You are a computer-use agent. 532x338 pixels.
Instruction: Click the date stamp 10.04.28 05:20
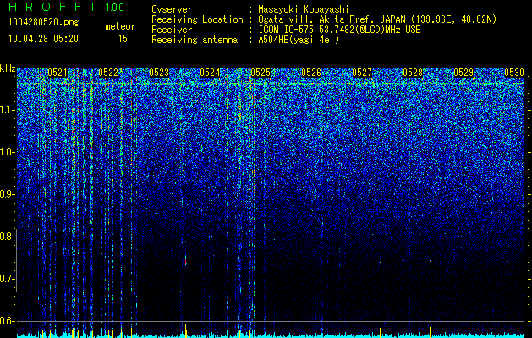(43, 39)
